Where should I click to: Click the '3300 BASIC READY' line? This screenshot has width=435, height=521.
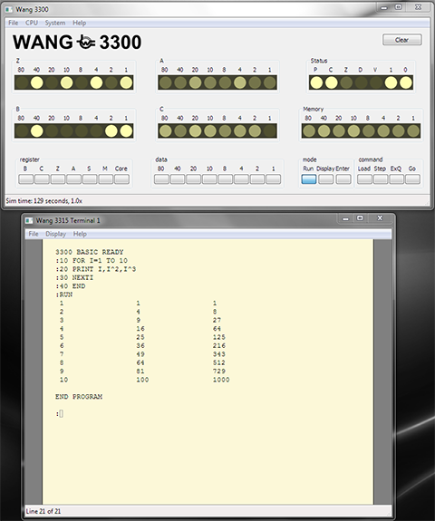pyautogui.click(x=90, y=252)
